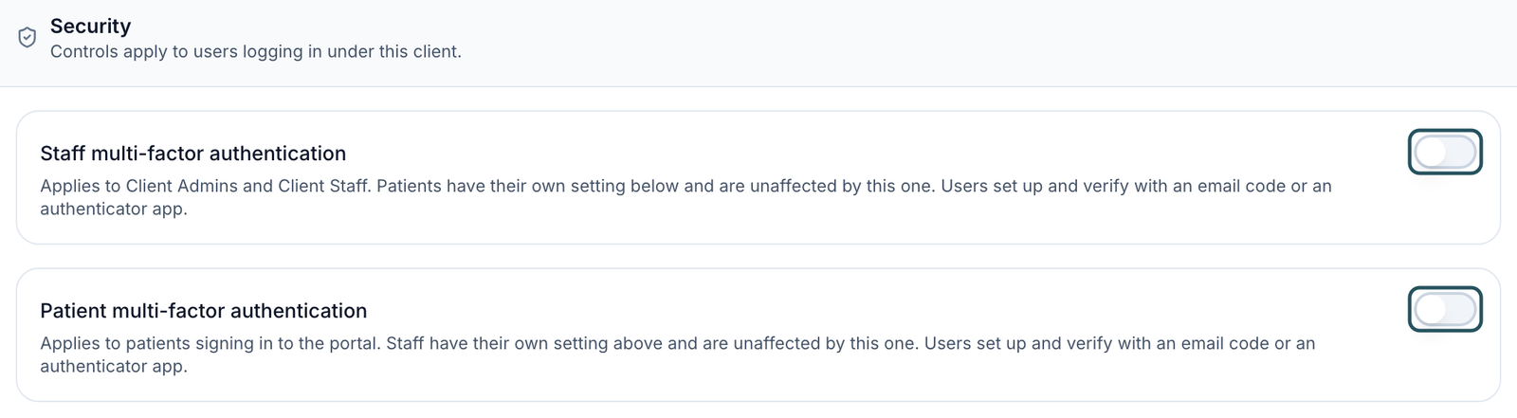Click 'Applies to Client Admins and Client Staff' text
Viewport: 1517px width, 418px height.
coord(206,186)
